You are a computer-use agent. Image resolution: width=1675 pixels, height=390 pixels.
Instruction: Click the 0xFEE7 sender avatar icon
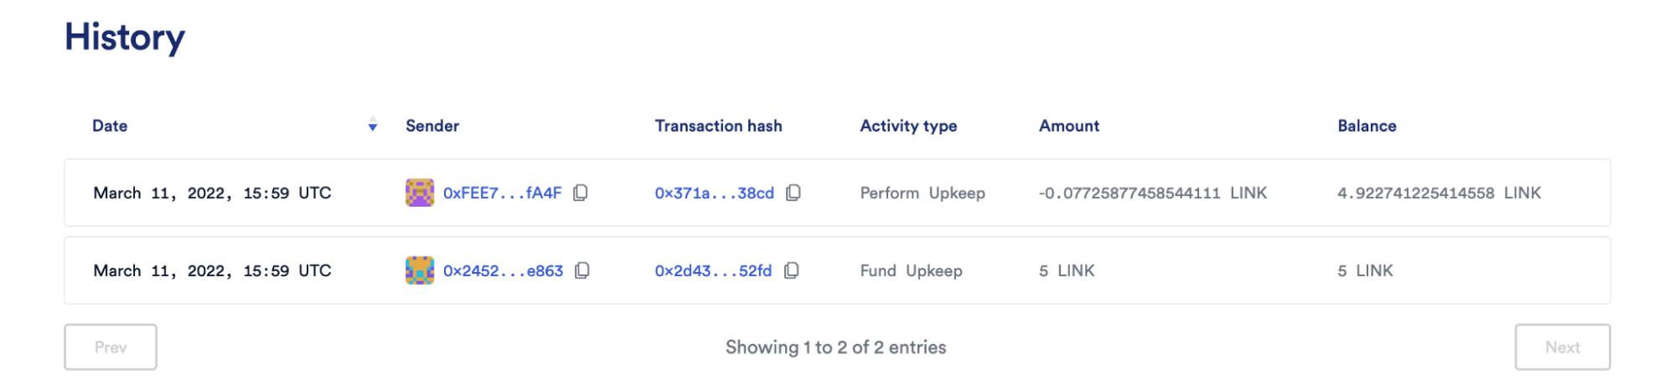tap(420, 192)
